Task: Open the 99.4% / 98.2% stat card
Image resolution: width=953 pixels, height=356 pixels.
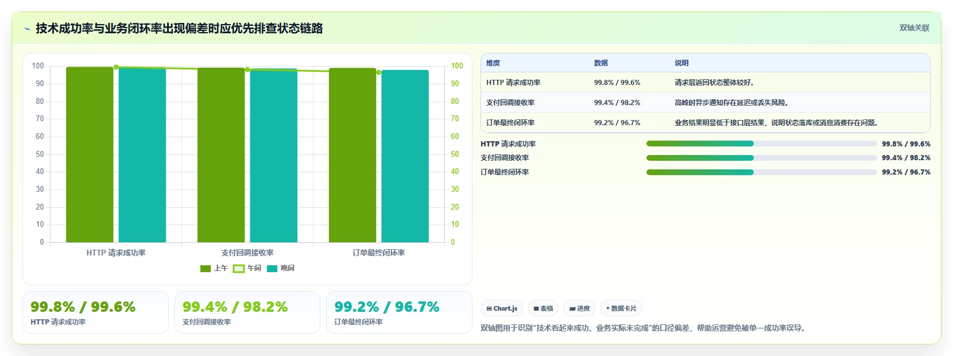Action: [247, 312]
